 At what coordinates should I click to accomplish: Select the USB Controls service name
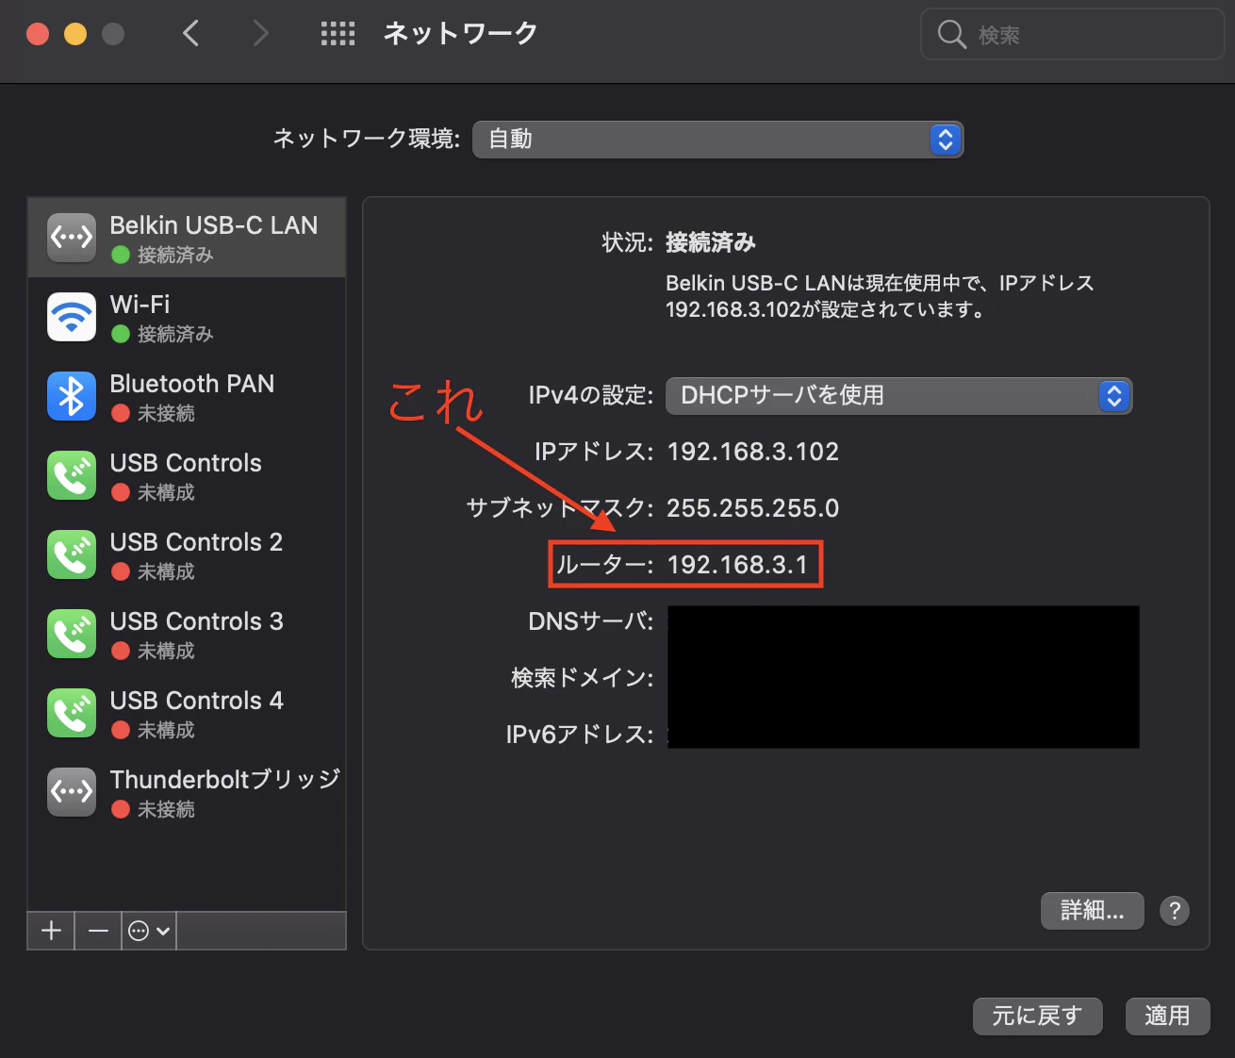pyautogui.click(x=186, y=463)
